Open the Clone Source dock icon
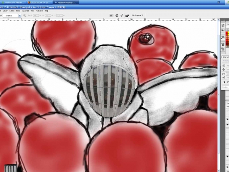The height and width of the screenshot is (172, 229). pos(223,49)
